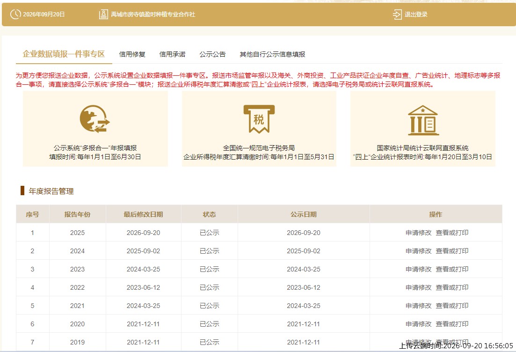Open the 其他自行公示信息填报 tab
The height and width of the screenshot is (352, 516).
pyautogui.click(x=272, y=54)
